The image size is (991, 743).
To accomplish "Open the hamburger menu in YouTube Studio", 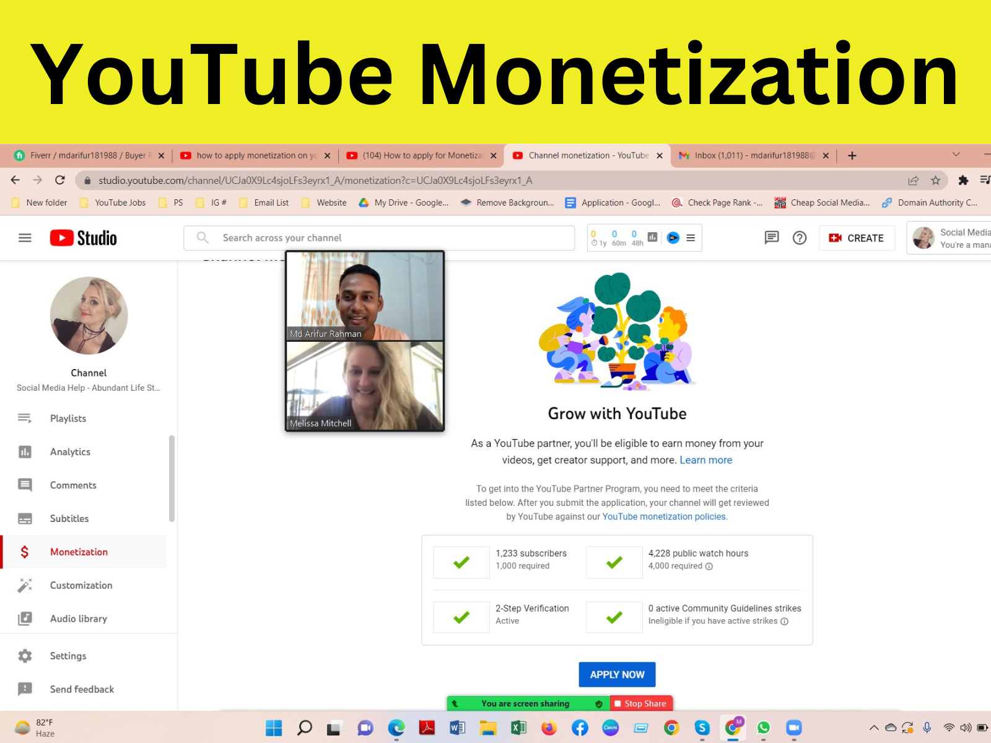I will [x=25, y=238].
